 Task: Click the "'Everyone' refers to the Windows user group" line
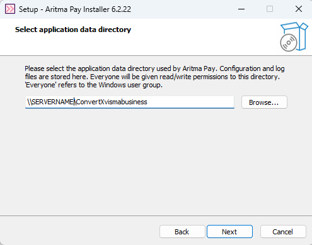point(94,85)
